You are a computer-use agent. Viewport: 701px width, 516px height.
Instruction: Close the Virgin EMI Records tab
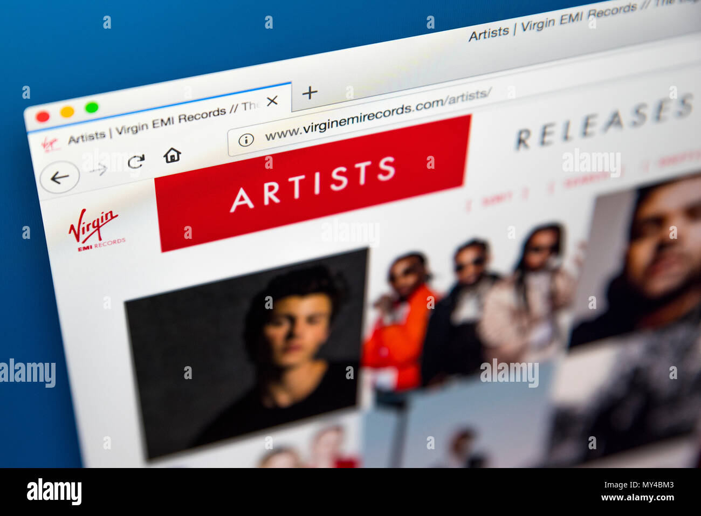click(272, 100)
